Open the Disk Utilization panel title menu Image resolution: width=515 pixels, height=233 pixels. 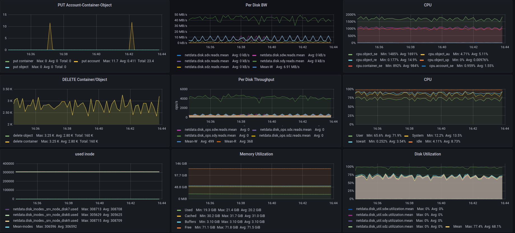427,154
